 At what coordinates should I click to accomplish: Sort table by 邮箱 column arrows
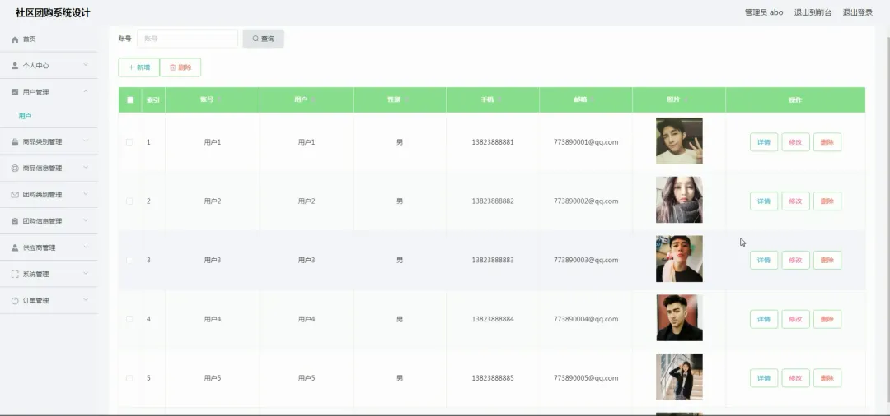pyautogui.click(x=592, y=99)
